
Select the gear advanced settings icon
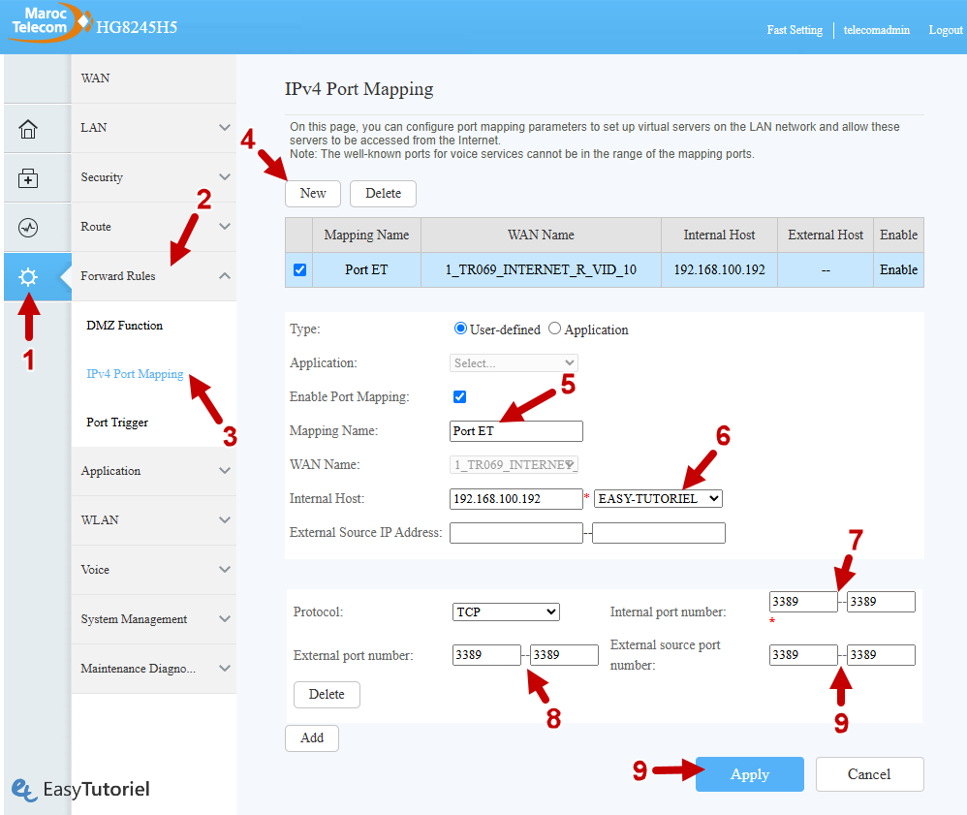(28, 277)
